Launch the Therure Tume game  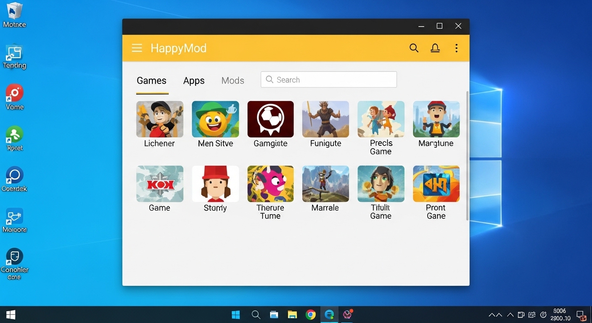(270, 183)
